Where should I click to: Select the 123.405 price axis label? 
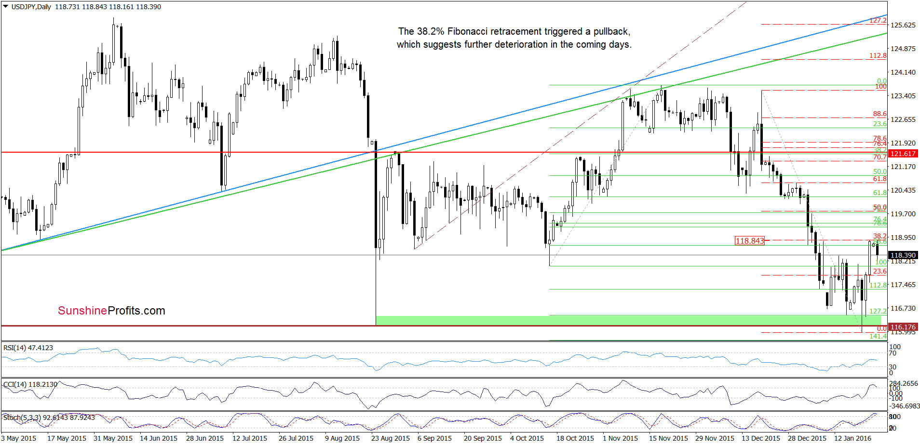pyautogui.click(x=903, y=96)
